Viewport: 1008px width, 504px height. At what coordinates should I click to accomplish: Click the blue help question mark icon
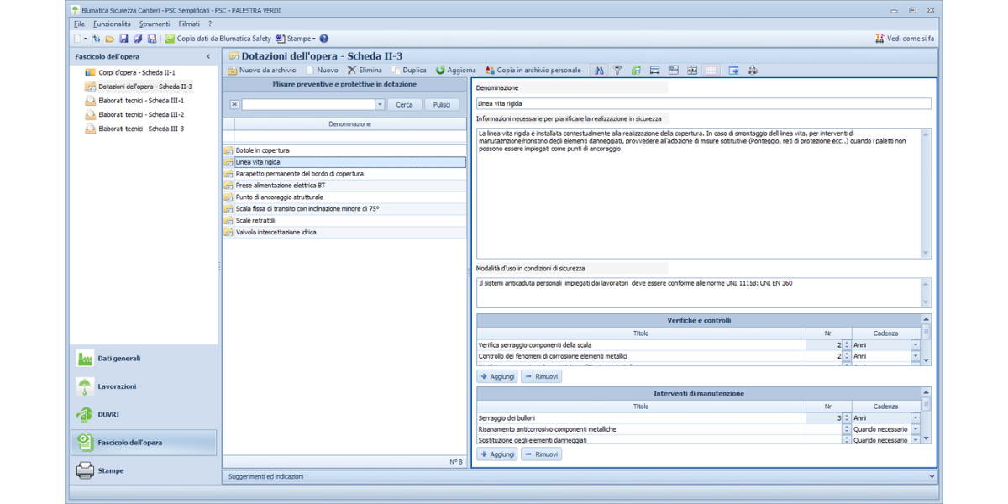pyautogui.click(x=324, y=39)
